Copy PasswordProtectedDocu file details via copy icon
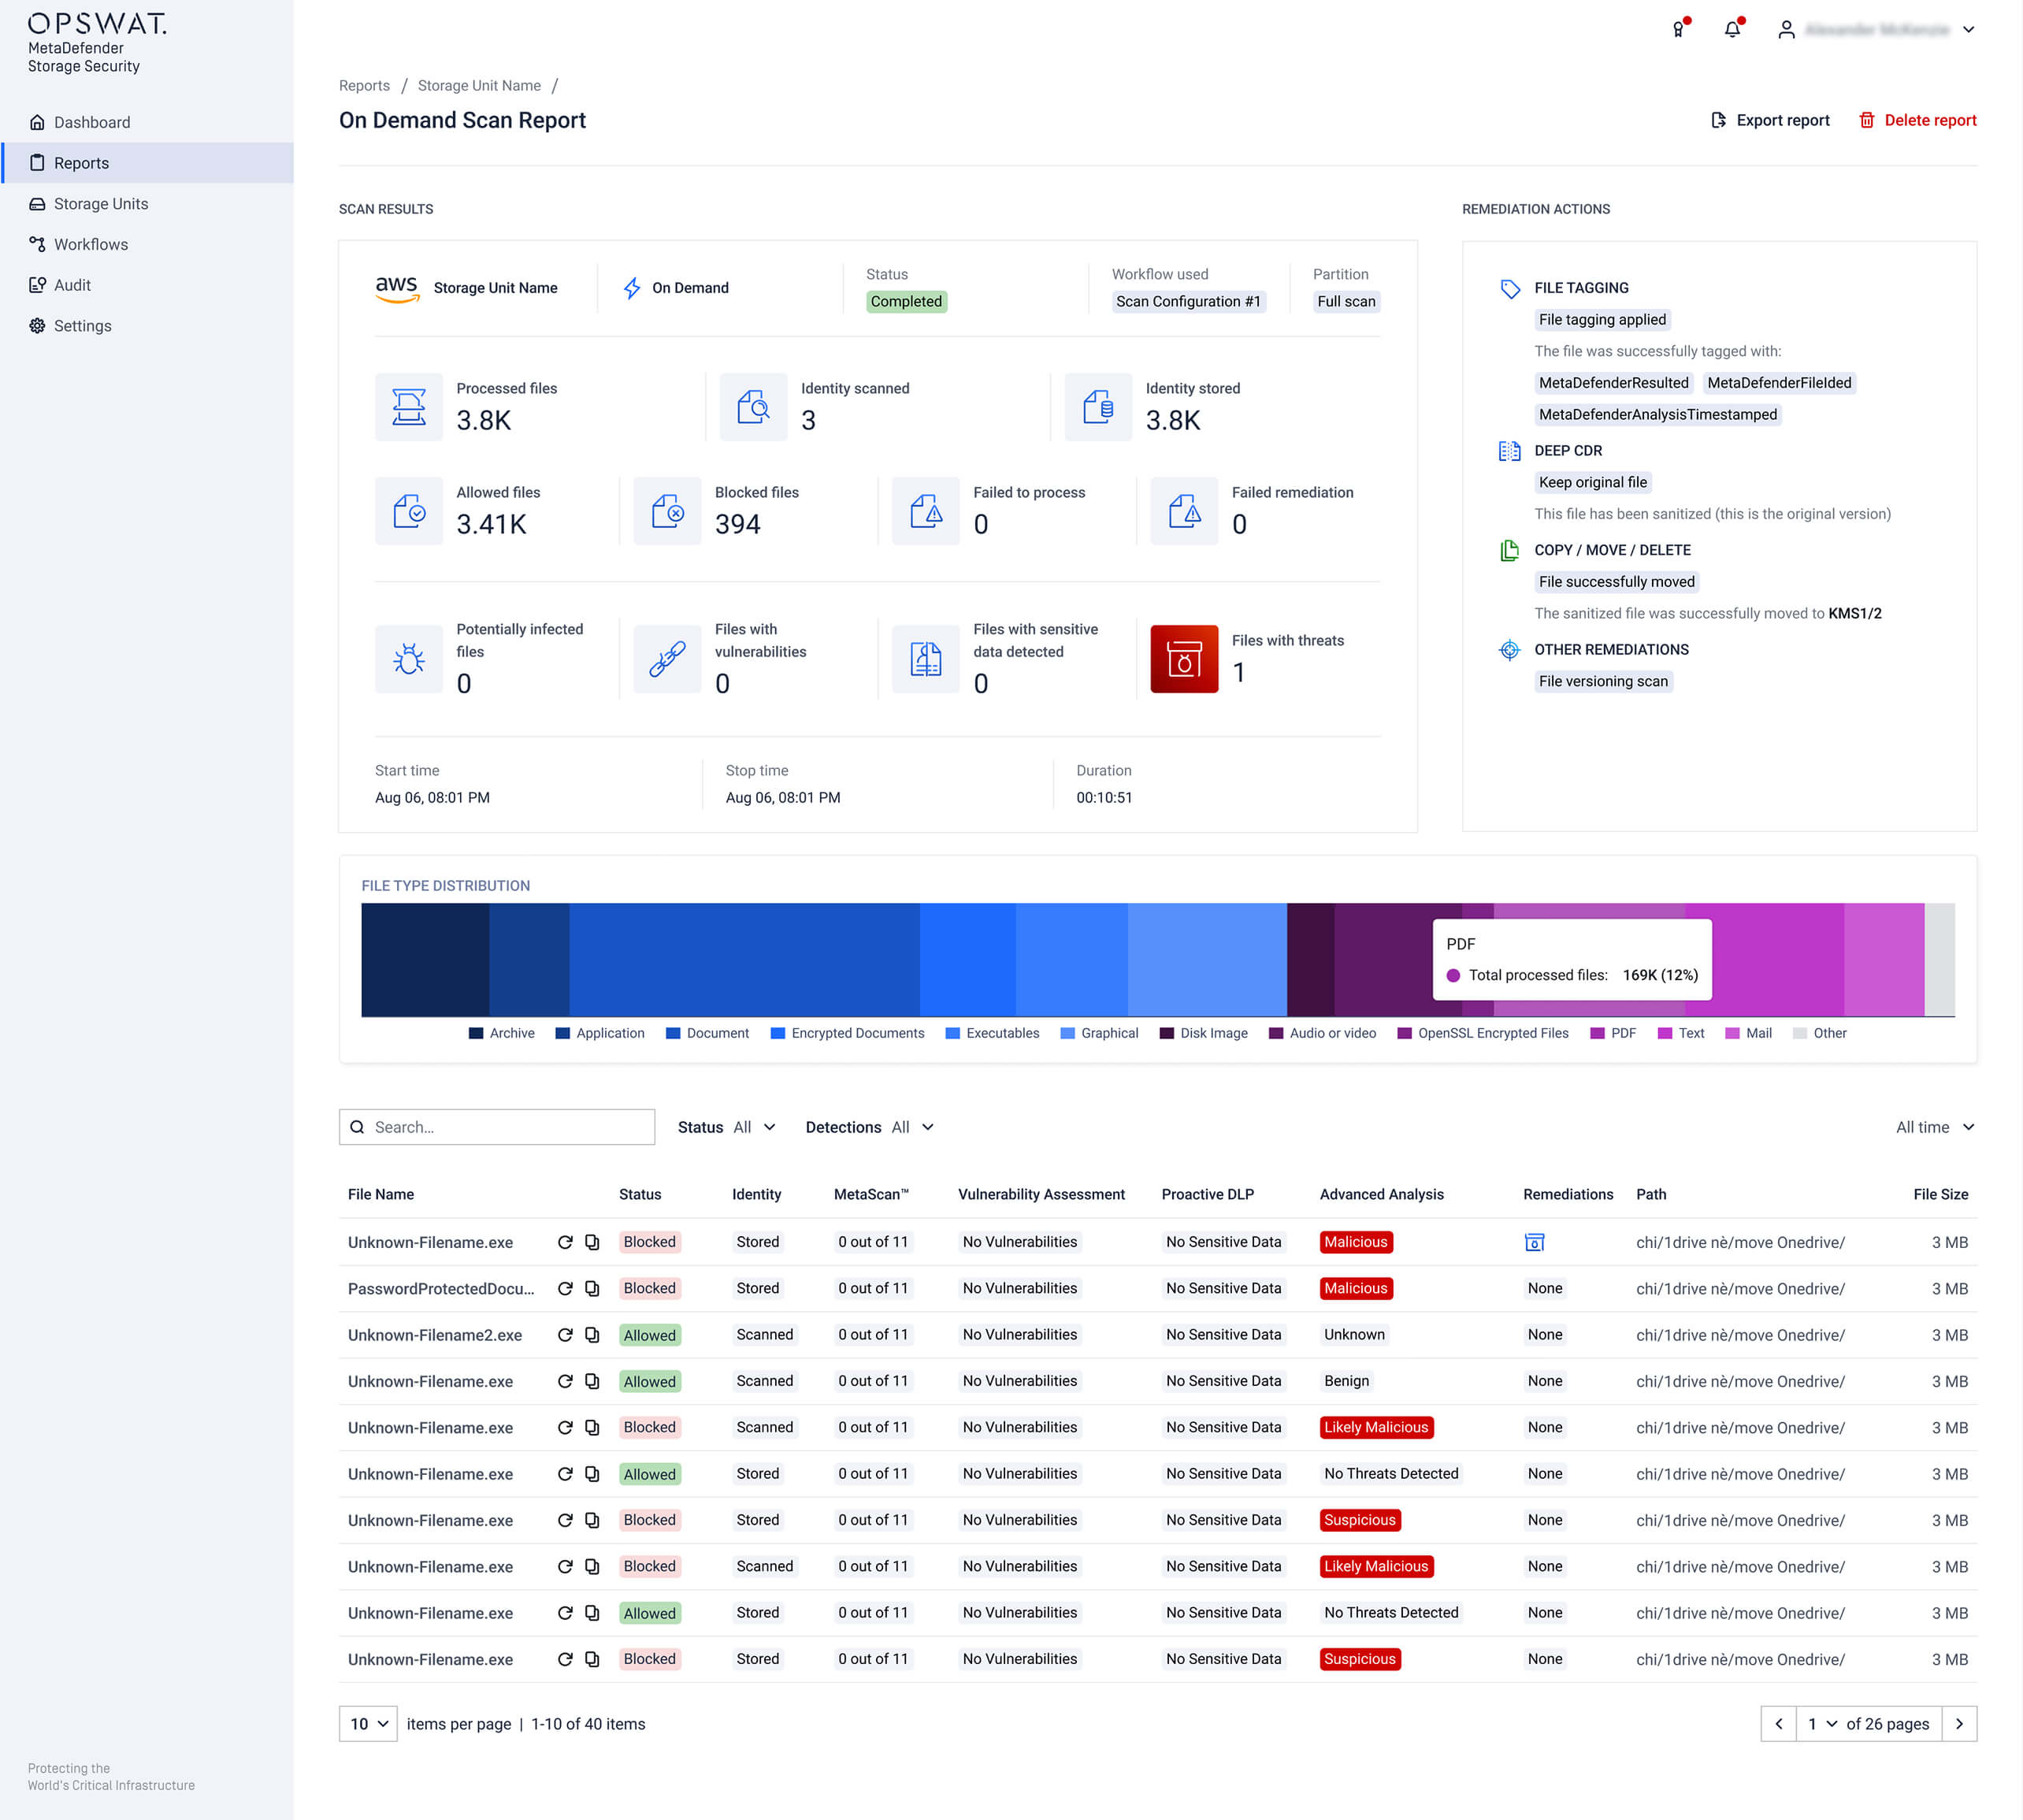The width and height of the screenshot is (2023, 1820). pos(592,1288)
